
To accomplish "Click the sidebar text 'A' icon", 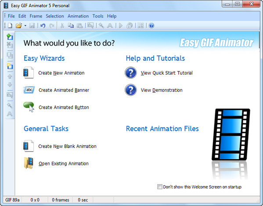I will (x=10, y=114).
